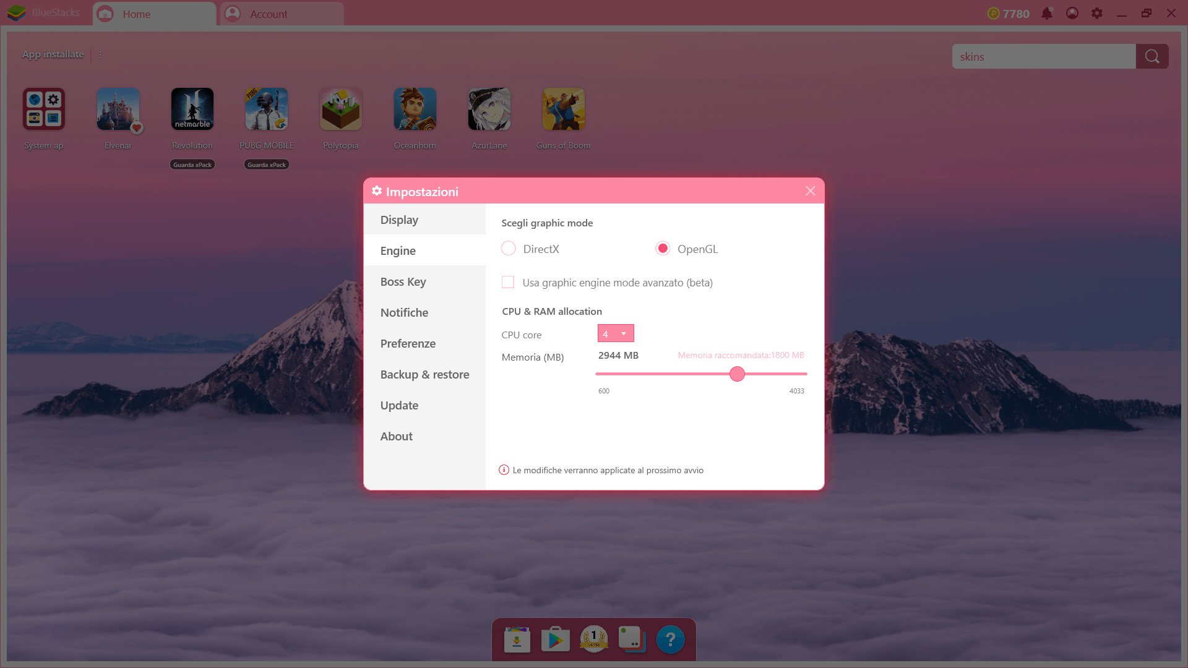Click the BlueStacks coins counter 7780

pos(1009,14)
